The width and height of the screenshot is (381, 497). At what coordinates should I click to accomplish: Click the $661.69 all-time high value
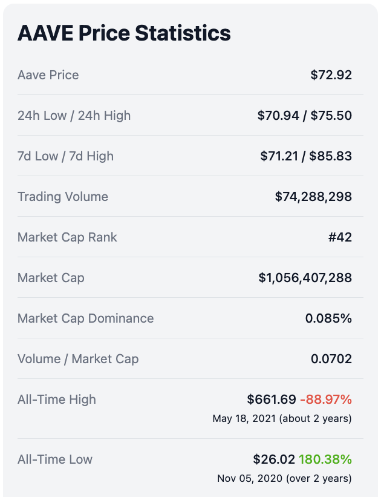[272, 400]
